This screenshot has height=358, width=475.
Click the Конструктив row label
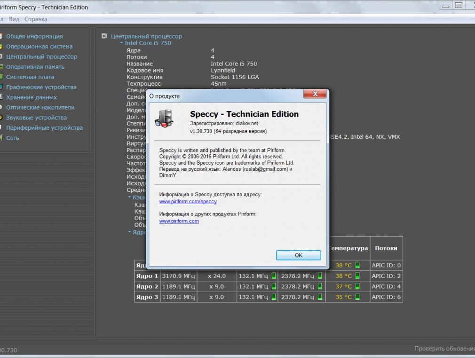[144, 77]
